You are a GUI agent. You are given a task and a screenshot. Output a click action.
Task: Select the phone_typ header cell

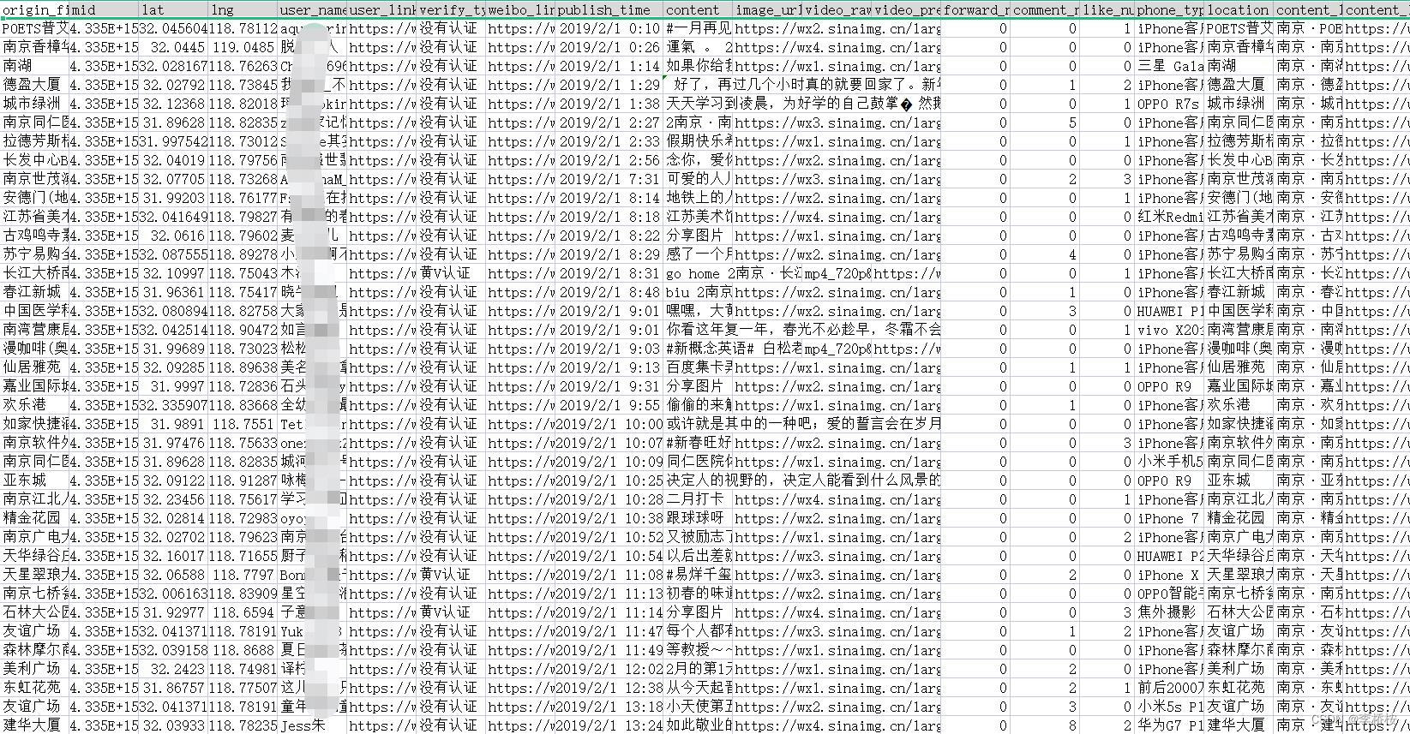[x=1169, y=10]
